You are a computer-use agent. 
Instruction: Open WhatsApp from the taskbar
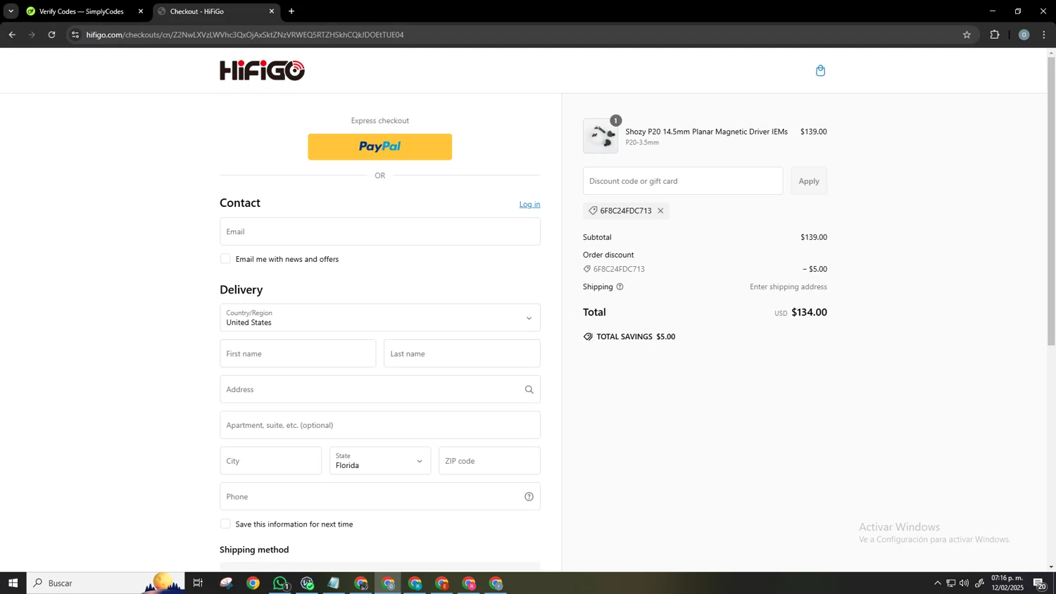click(x=280, y=583)
